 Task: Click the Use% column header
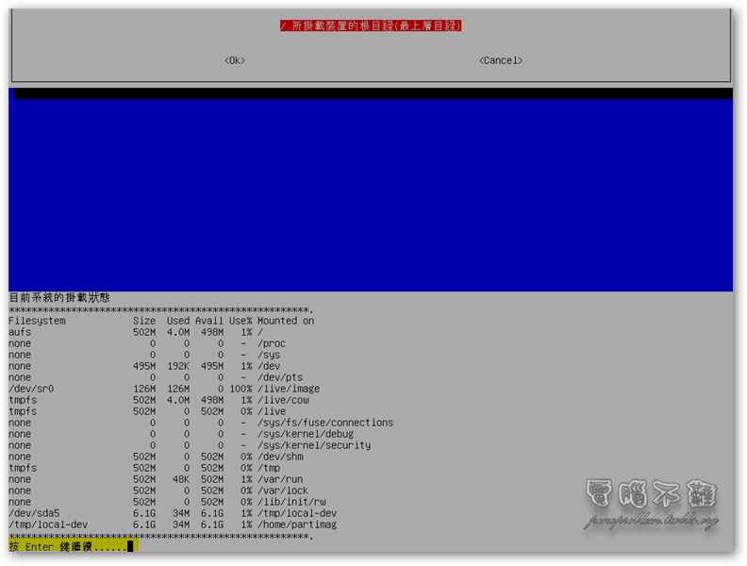[x=241, y=321]
